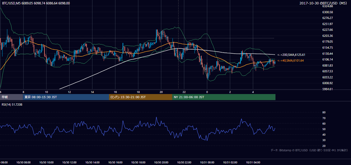Viewport: 351px width, 165px height.
Task: Click the 10/31 04:00 bottom time label
Action: click(253, 163)
